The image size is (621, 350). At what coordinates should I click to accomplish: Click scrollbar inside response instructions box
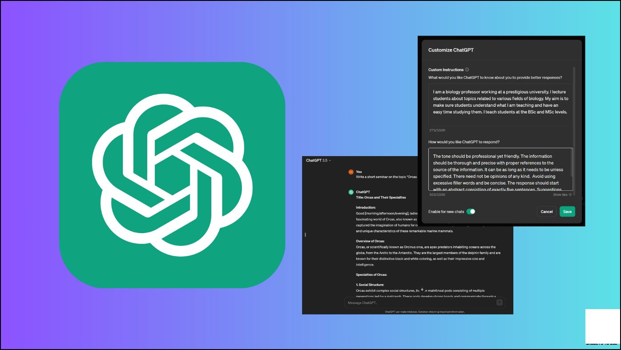[x=571, y=164]
